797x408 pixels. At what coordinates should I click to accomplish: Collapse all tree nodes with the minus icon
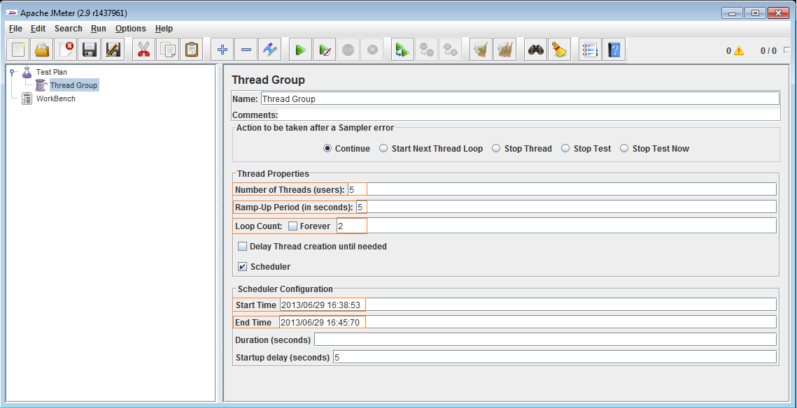point(246,49)
